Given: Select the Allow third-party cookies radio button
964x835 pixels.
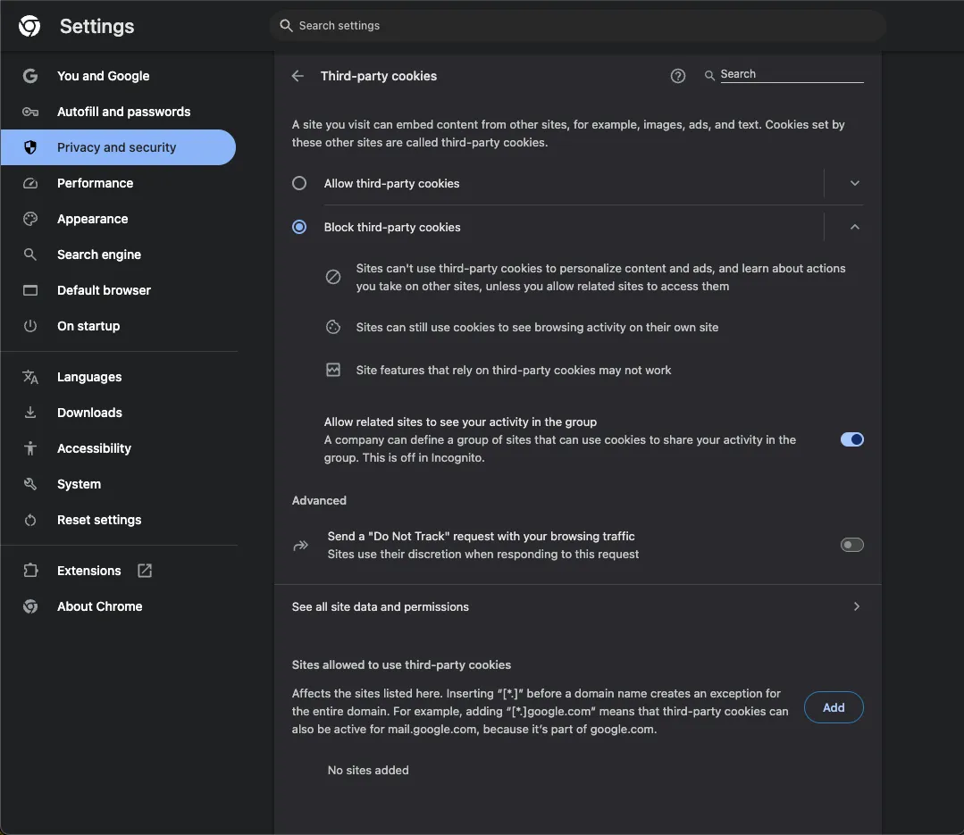Looking at the screenshot, I should (299, 183).
